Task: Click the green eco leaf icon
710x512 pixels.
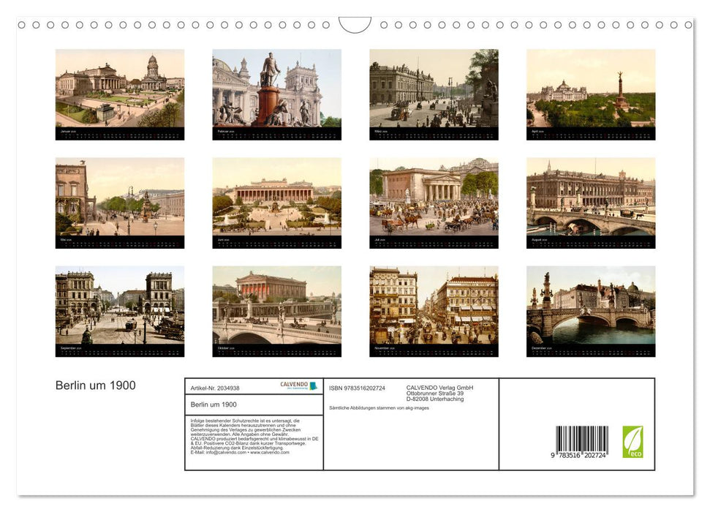Action: tap(634, 439)
